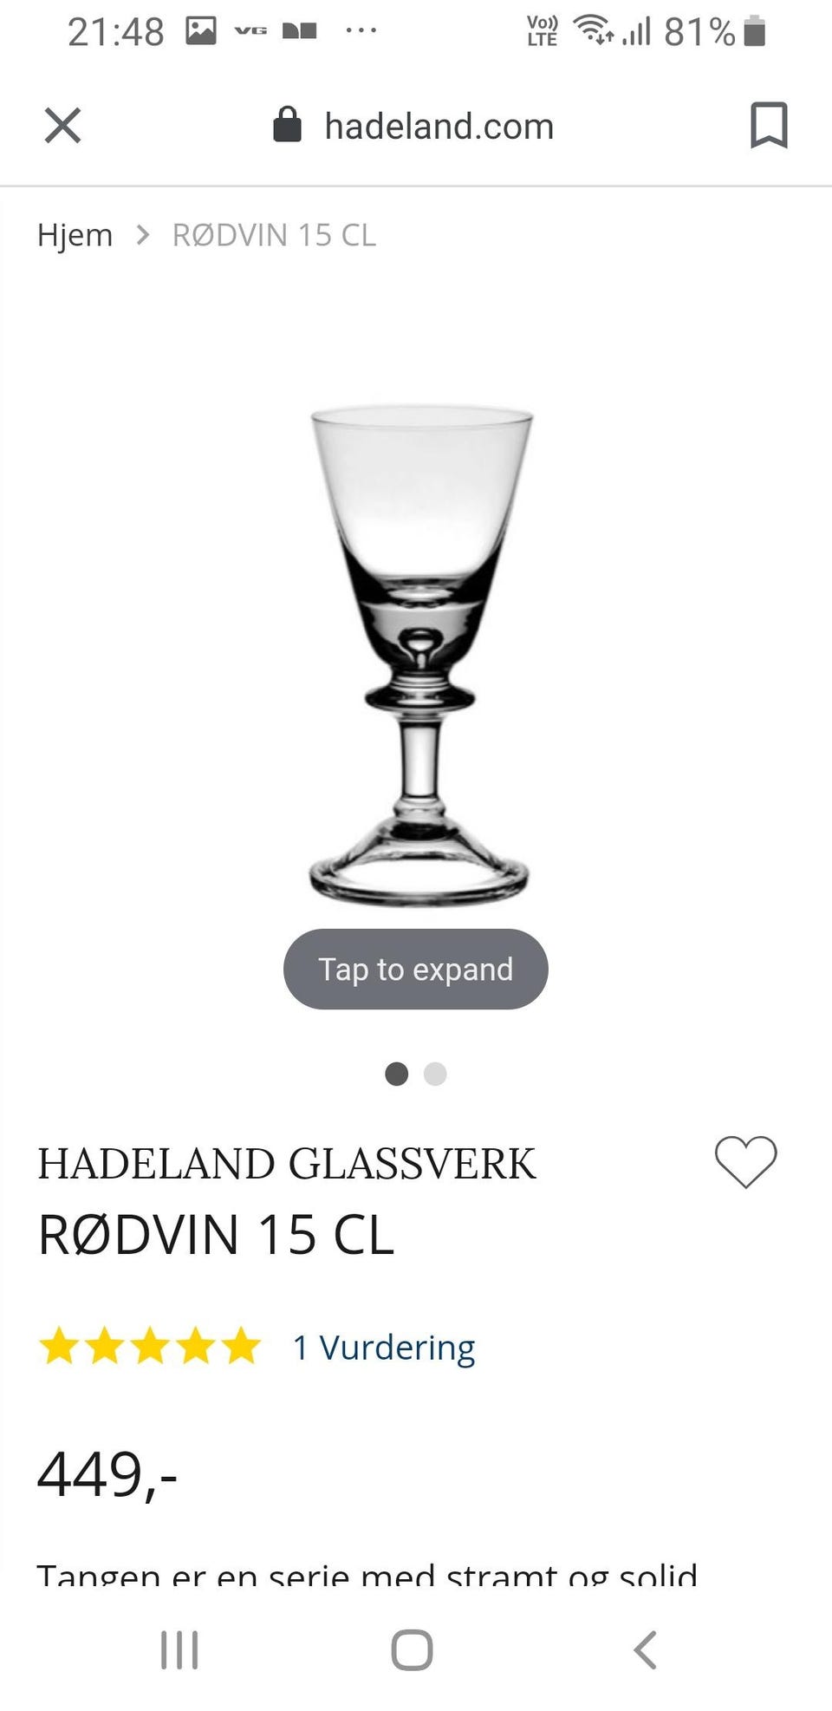832x1711 pixels.
Task: Tap the Android home button icon
Action: tap(412, 1649)
